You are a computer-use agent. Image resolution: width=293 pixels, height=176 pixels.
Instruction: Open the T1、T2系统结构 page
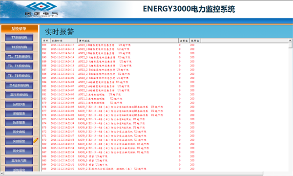(x=19, y=57)
